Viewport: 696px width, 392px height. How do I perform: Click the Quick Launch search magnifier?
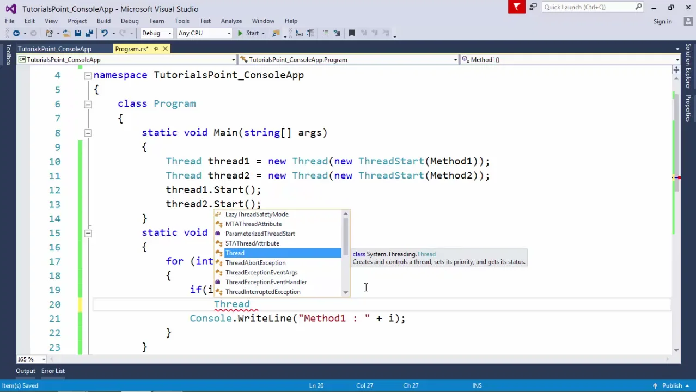point(638,7)
